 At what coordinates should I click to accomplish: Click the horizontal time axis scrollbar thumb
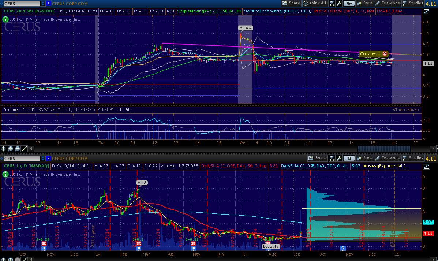click(377, 149)
